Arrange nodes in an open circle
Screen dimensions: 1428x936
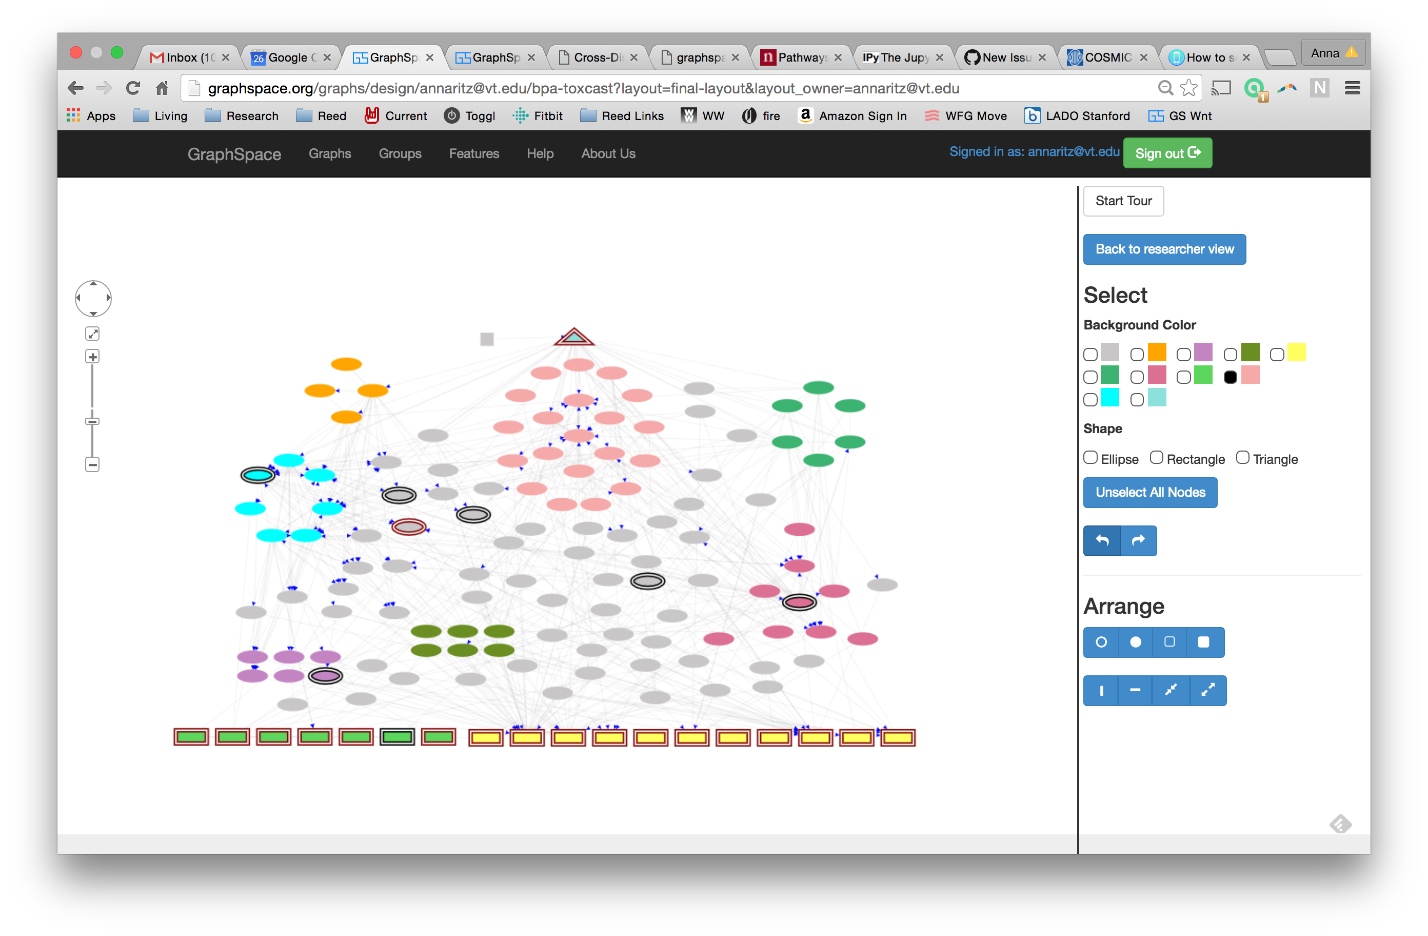(1101, 642)
